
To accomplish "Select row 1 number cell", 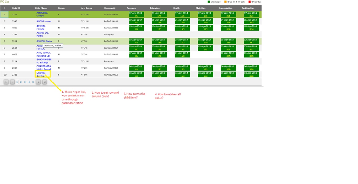I will click(4, 15).
